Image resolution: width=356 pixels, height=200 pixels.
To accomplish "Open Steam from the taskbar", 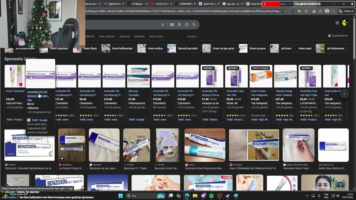I will coord(228,196).
